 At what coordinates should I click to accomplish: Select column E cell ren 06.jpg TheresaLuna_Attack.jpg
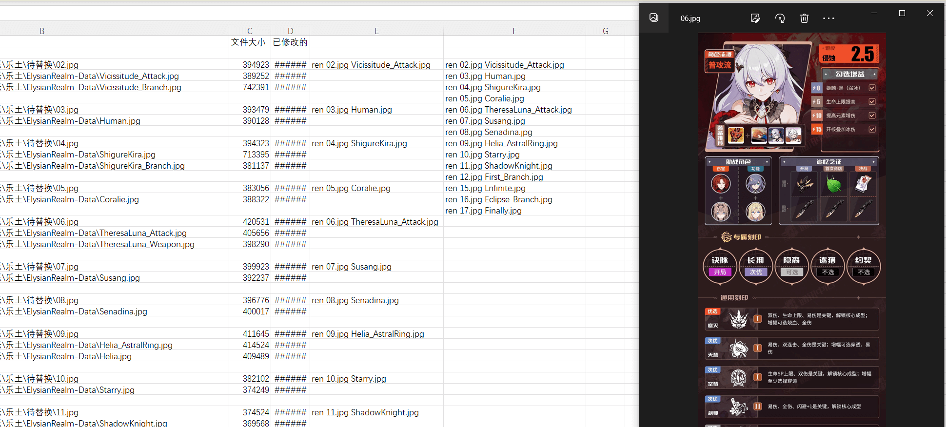click(376, 221)
